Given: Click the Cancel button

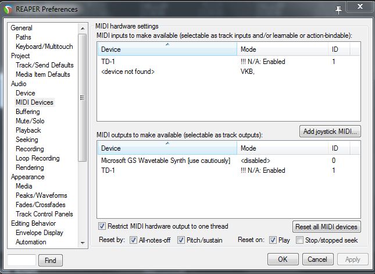Looking at the screenshot, I should pyautogui.click(x=317, y=259).
